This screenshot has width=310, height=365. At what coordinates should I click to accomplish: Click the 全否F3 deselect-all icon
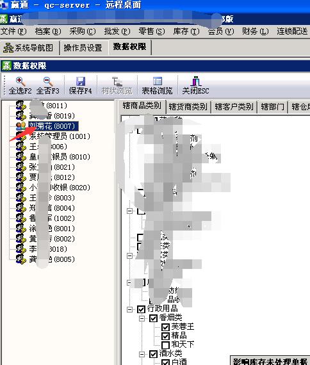click(x=48, y=81)
